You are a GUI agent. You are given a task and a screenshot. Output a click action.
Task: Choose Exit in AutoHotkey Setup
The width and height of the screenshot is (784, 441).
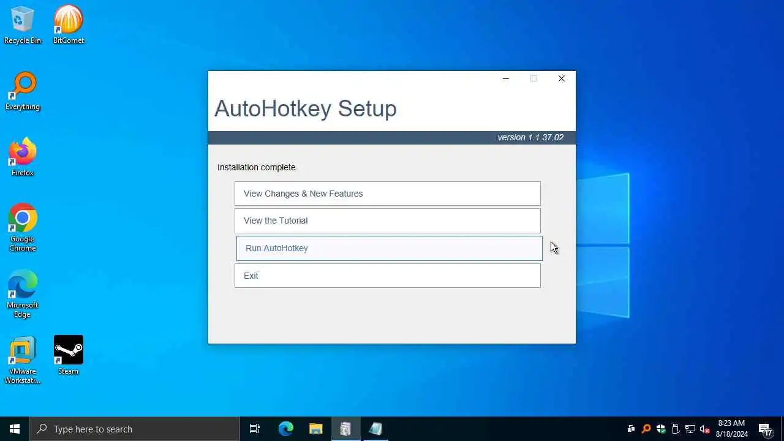(x=387, y=276)
